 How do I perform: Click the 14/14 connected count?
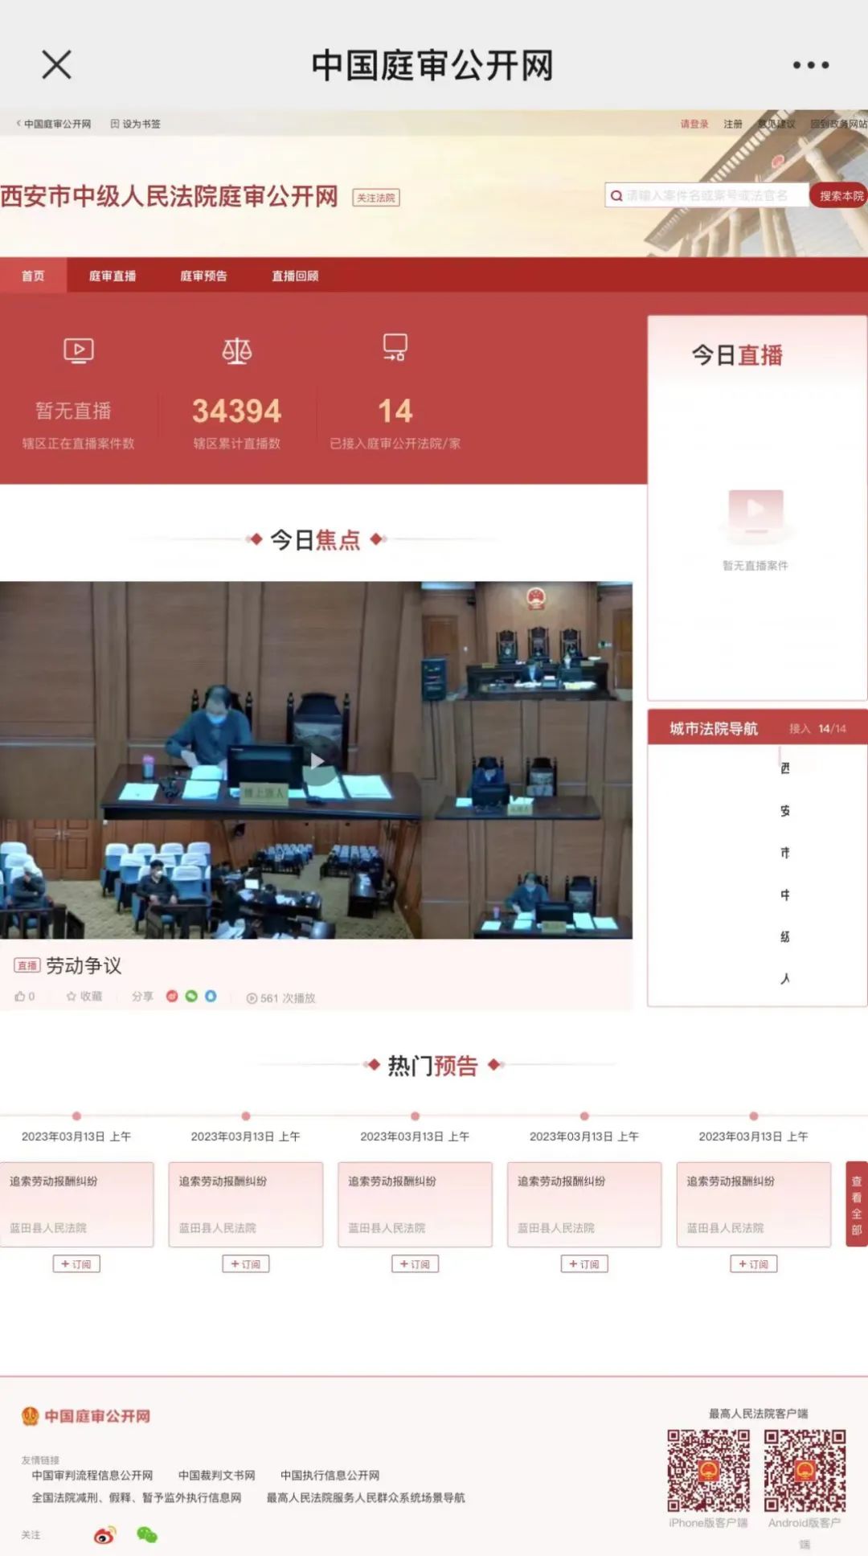(x=832, y=729)
